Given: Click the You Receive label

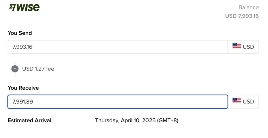Looking at the screenshot, I should 23,88.
